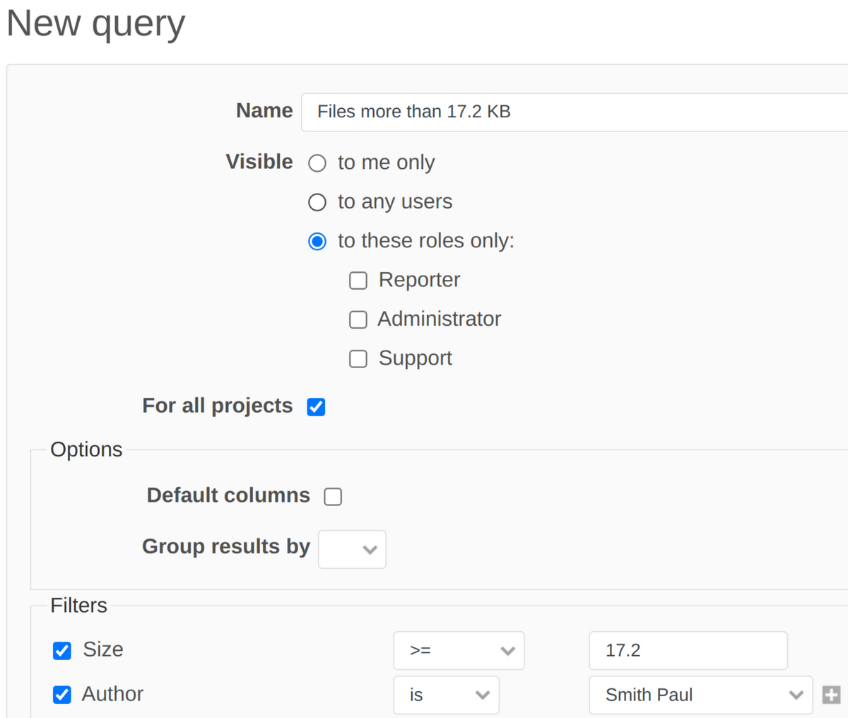This screenshot has height=718, width=848.
Task: Check the Support role checkbox
Action: pos(358,359)
